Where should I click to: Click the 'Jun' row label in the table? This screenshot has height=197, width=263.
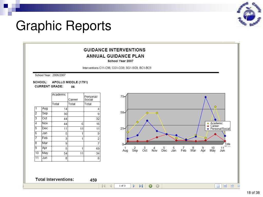point(45,158)
